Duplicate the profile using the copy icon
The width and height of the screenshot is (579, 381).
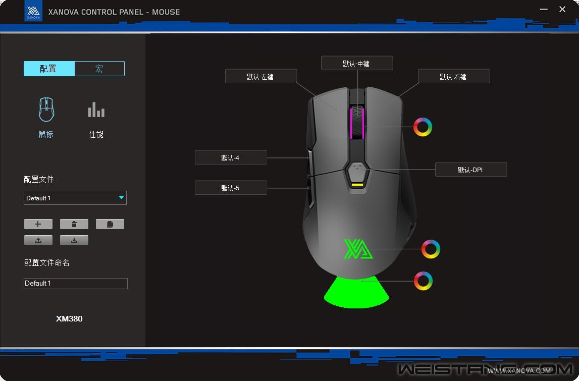pos(110,224)
